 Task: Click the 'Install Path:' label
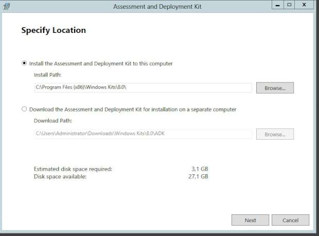[48, 75]
